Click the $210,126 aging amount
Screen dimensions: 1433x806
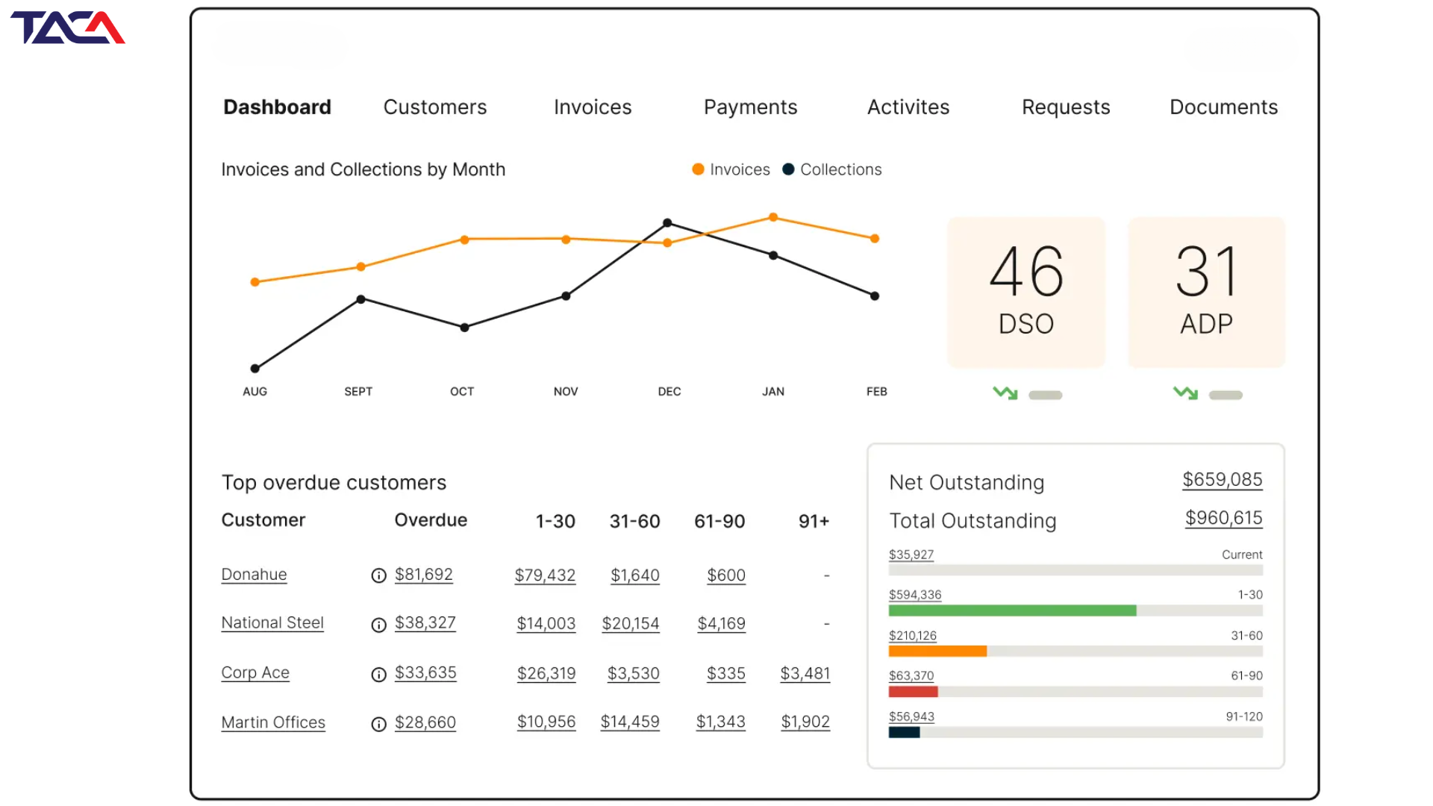pos(913,636)
